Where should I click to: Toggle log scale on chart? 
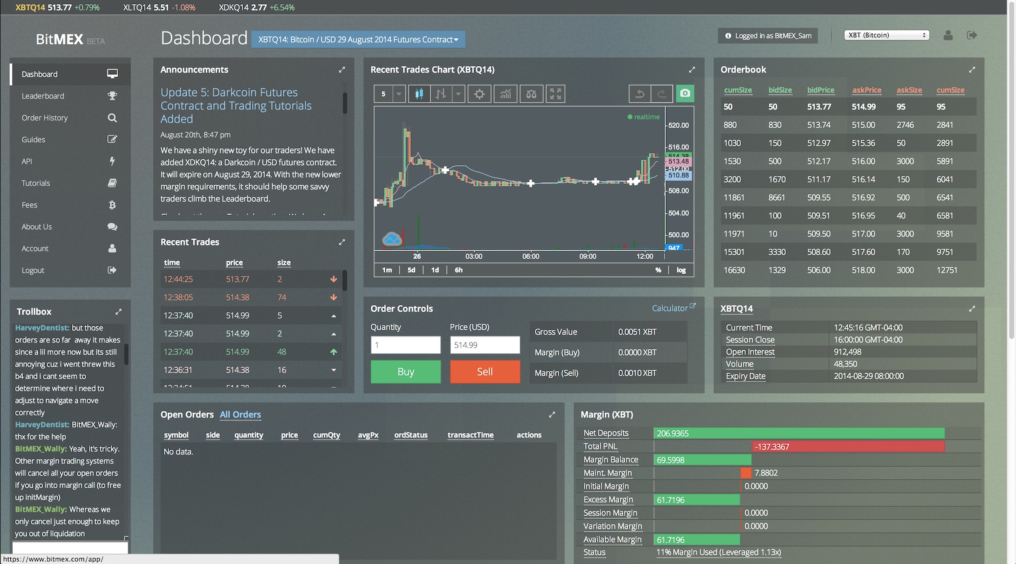click(681, 270)
